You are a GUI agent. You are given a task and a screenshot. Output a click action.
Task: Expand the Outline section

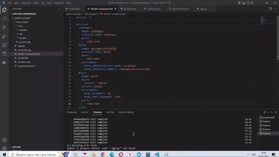tap(17, 147)
